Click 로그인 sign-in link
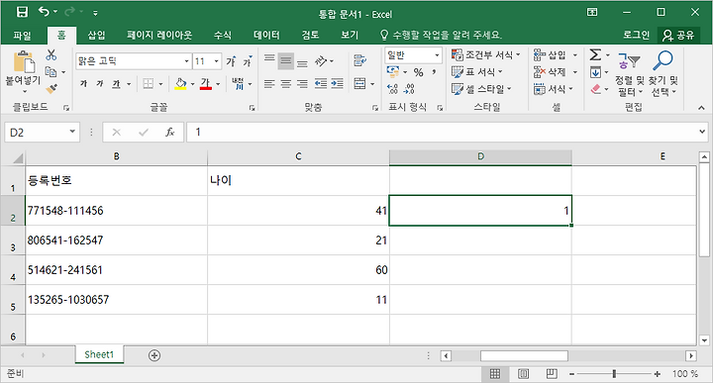Image resolution: width=713 pixels, height=383 pixels. [x=636, y=35]
